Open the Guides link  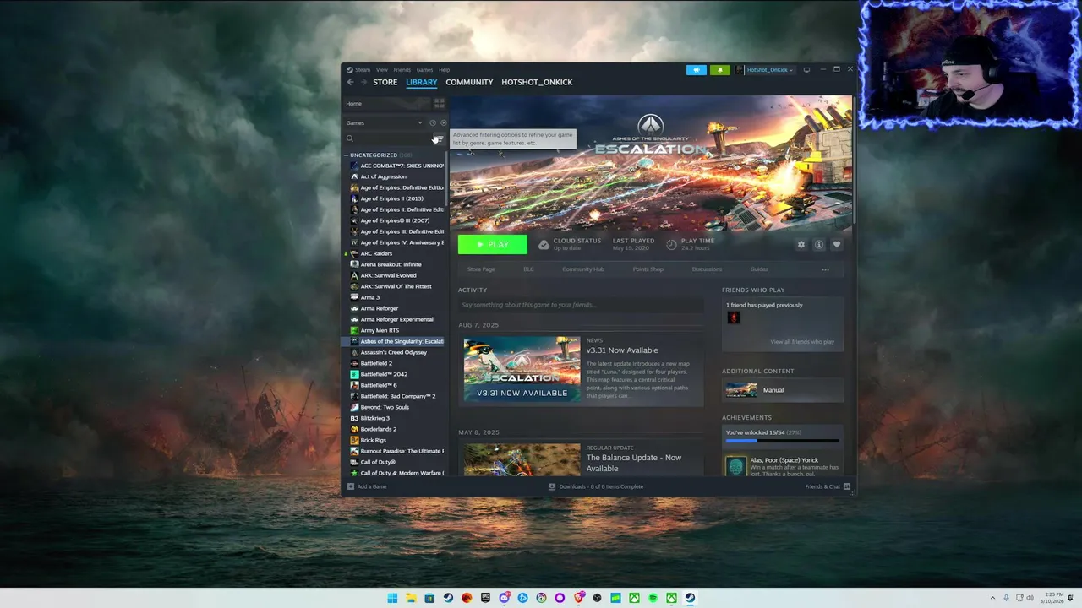tap(759, 269)
